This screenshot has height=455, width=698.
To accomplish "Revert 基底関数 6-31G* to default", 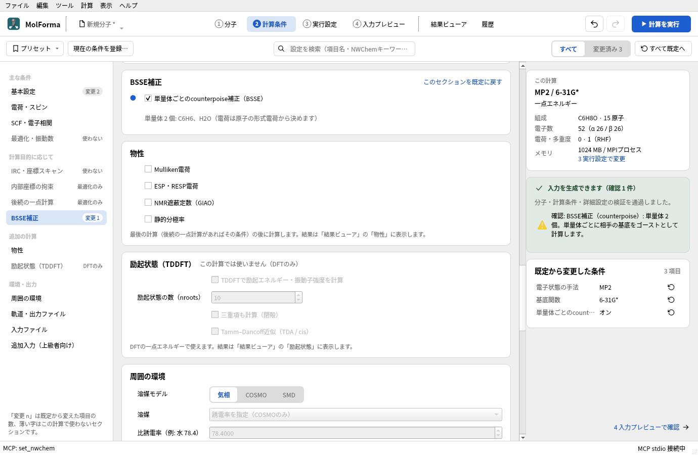I will tap(671, 300).
